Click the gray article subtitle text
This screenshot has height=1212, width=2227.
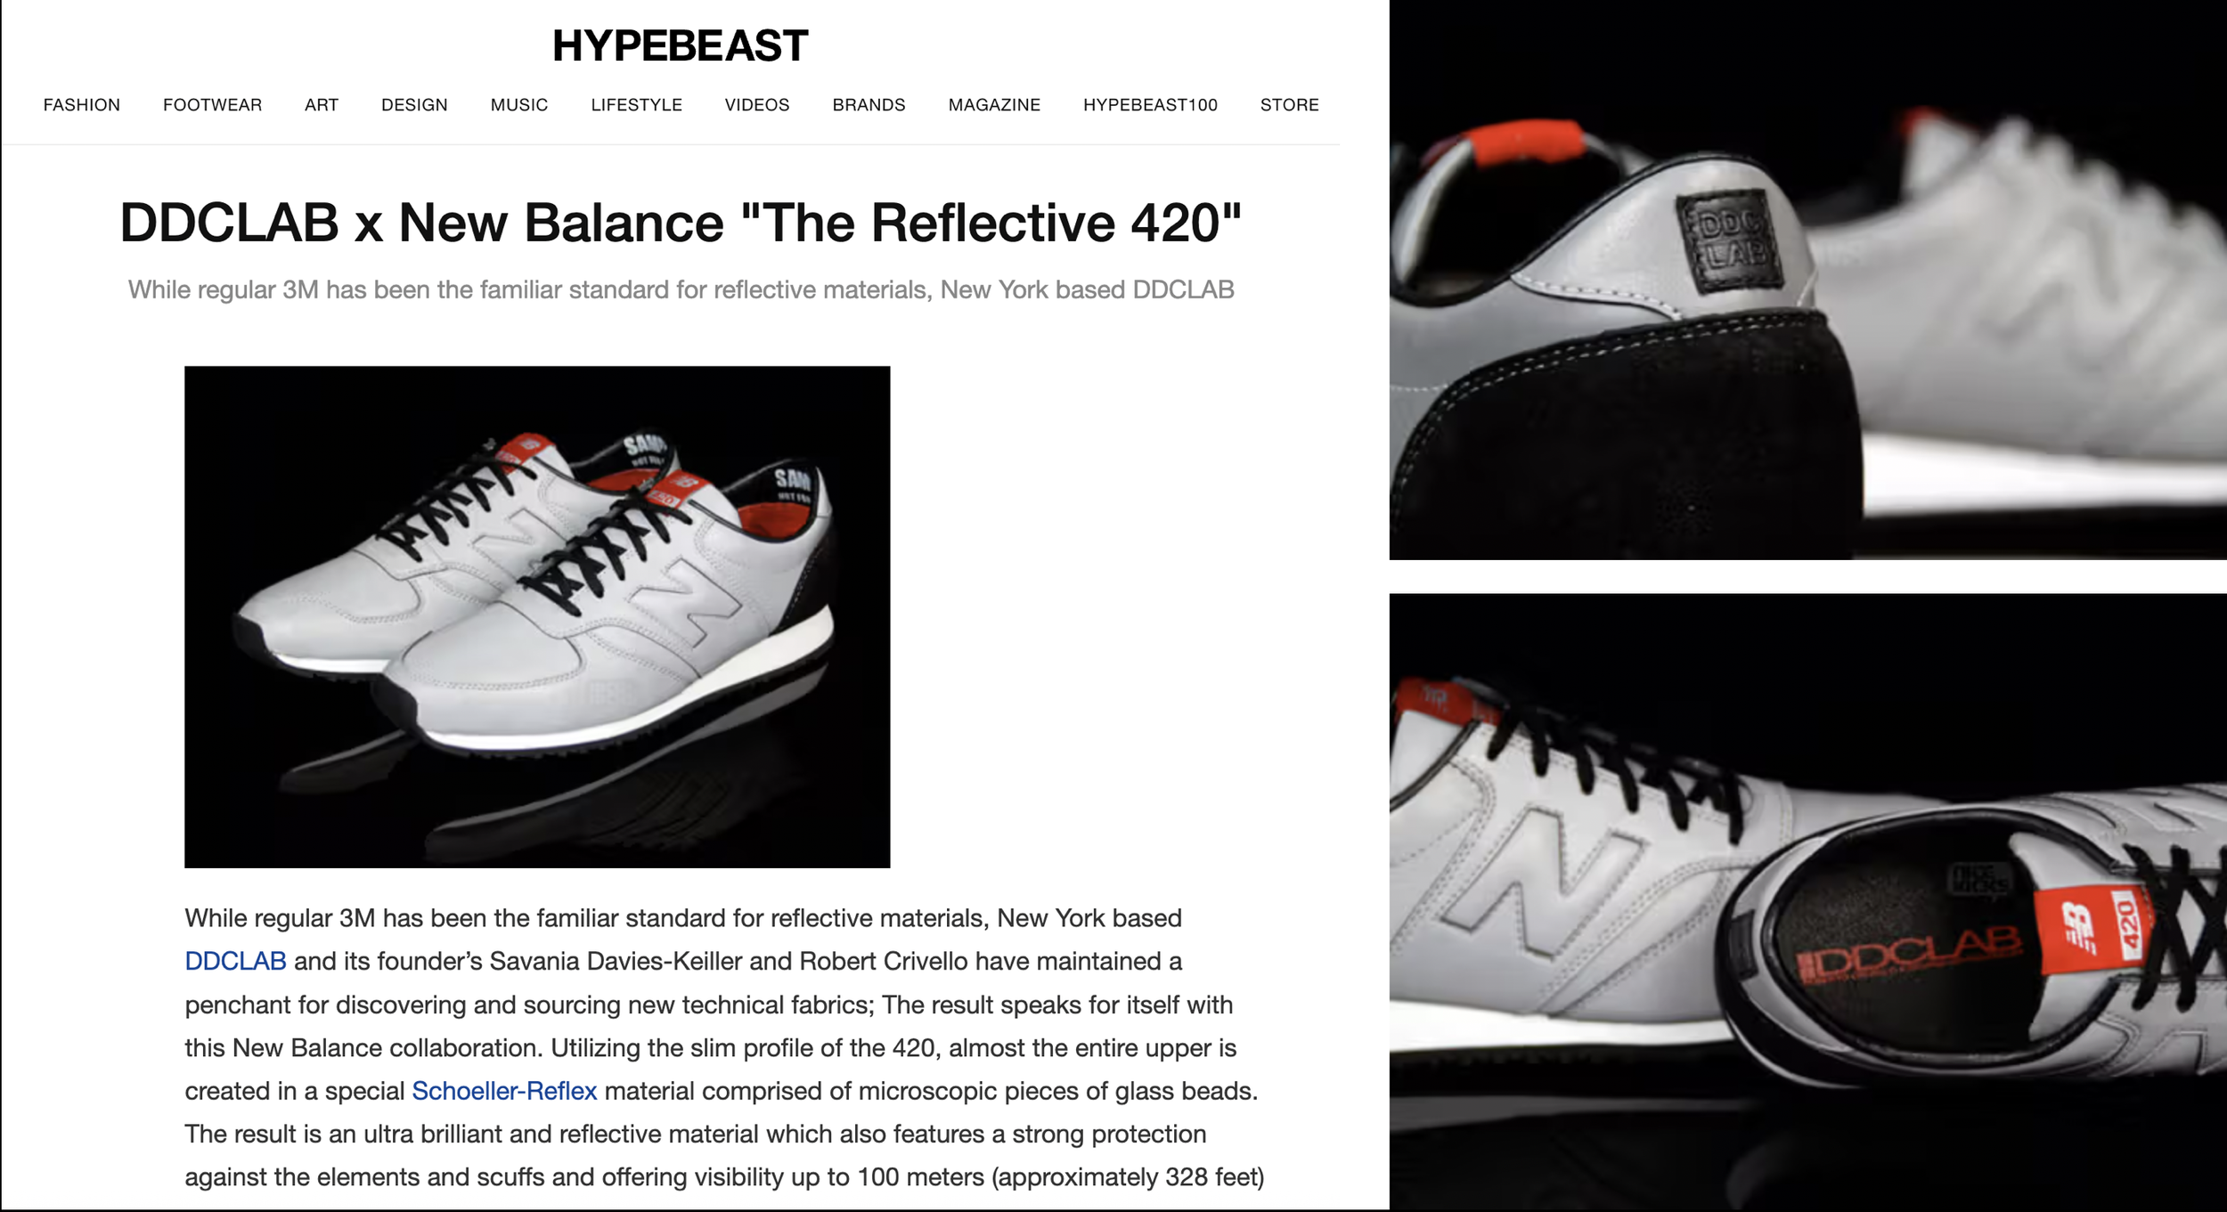[681, 290]
